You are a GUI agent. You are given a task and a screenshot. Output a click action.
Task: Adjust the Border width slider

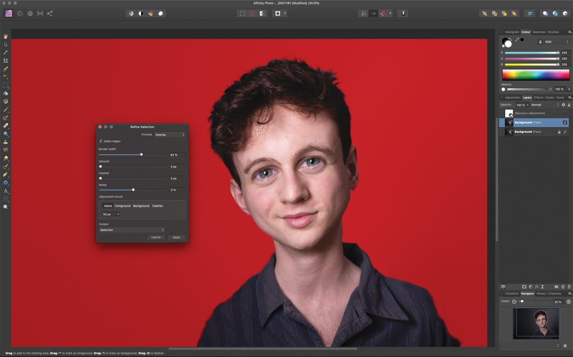pyautogui.click(x=142, y=154)
